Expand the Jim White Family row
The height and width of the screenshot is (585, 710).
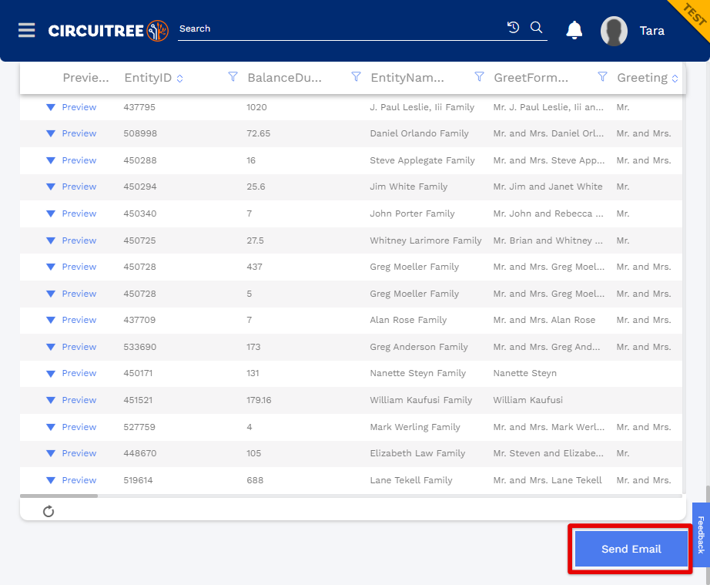(51, 187)
